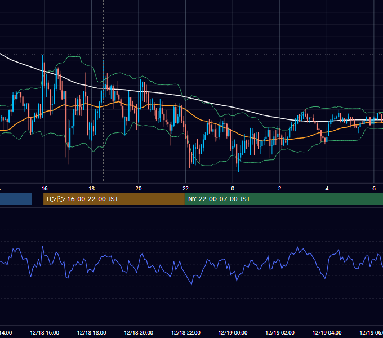This screenshot has height=338, width=383.
Task: Click the 12/19 00:00 date label
Action: (x=233, y=333)
